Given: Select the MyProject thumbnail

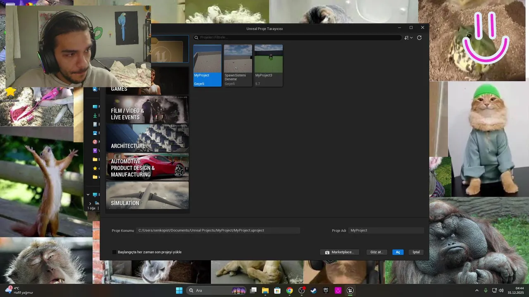Looking at the screenshot, I should [x=207, y=59].
